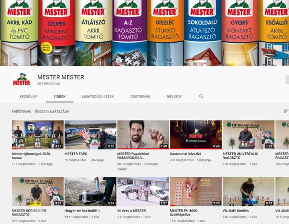The width and height of the screenshot is (289, 224).
Task: Open MESTER PU 4000 Szakítópróba thumbnail
Action: 196,192
